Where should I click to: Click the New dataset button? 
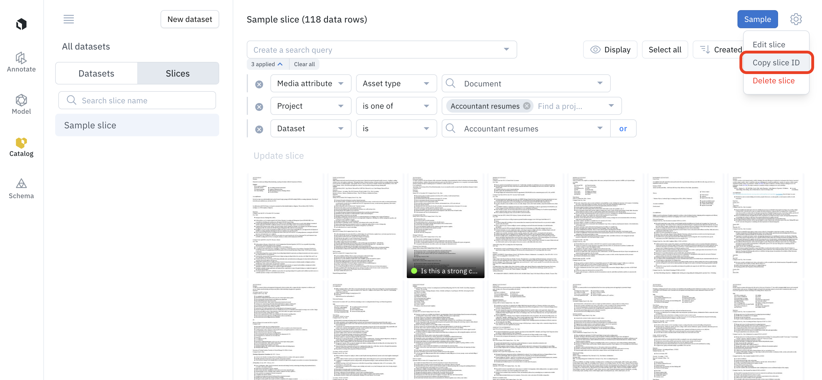point(190,19)
